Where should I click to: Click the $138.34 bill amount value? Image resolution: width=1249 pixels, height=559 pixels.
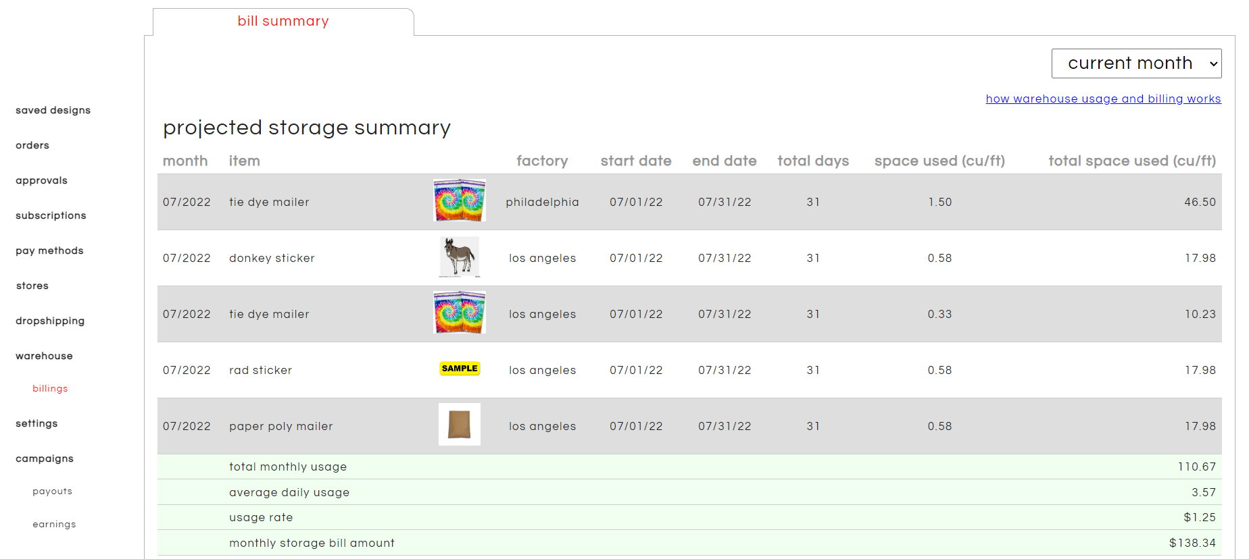pyautogui.click(x=1192, y=543)
